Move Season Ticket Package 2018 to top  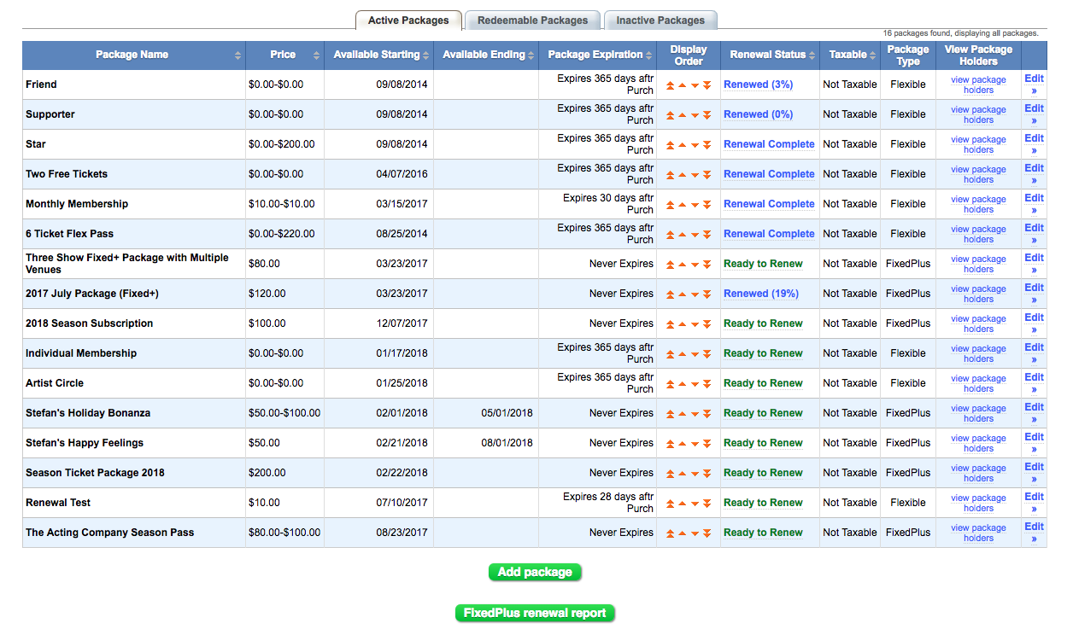tap(671, 473)
